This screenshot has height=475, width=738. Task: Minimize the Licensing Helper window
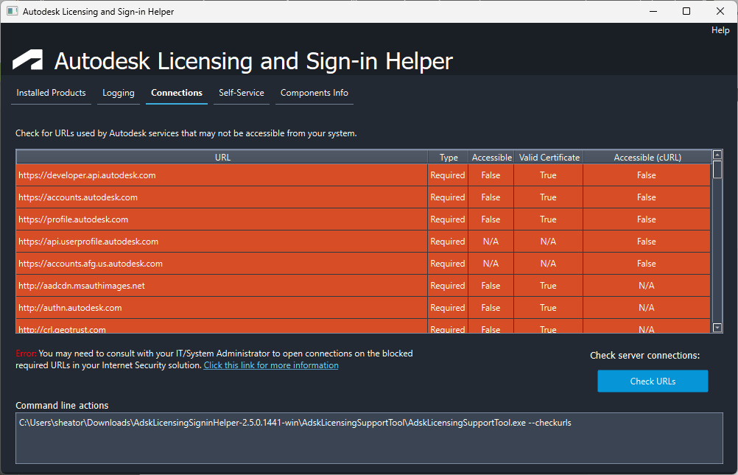pyautogui.click(x=653, y=11)
